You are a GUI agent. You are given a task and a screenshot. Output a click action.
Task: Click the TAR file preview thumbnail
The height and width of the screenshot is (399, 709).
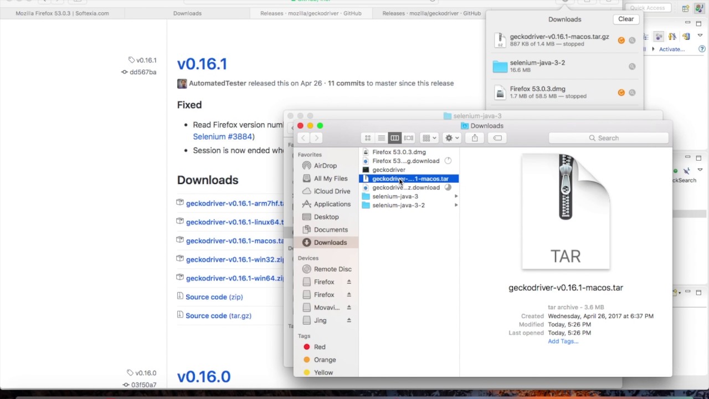coord(566,212)
